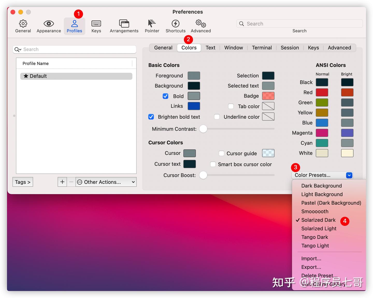373x298 pixels.
Task: Click the plus button to add profile
Action: 62,182
